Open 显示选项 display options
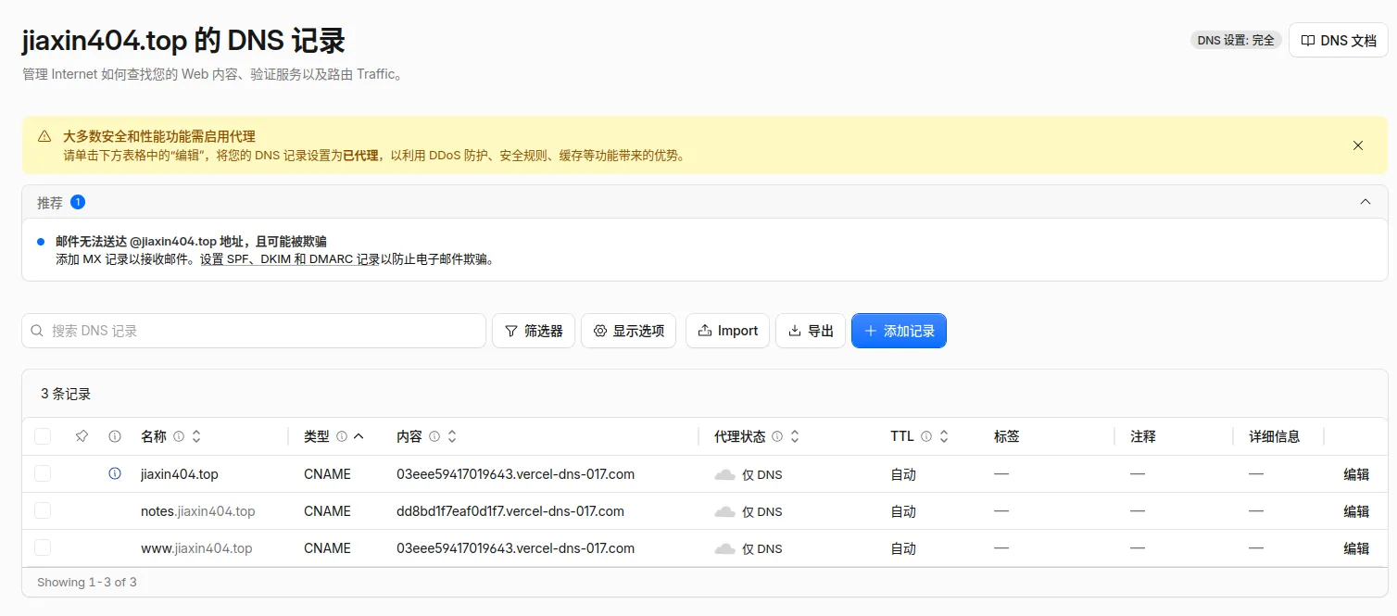The width and height of the screenshot is (1397, 616). point(629,331)
